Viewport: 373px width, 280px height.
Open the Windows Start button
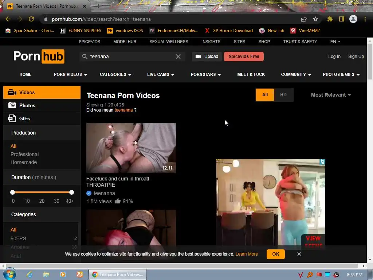[x=9, y=275]
